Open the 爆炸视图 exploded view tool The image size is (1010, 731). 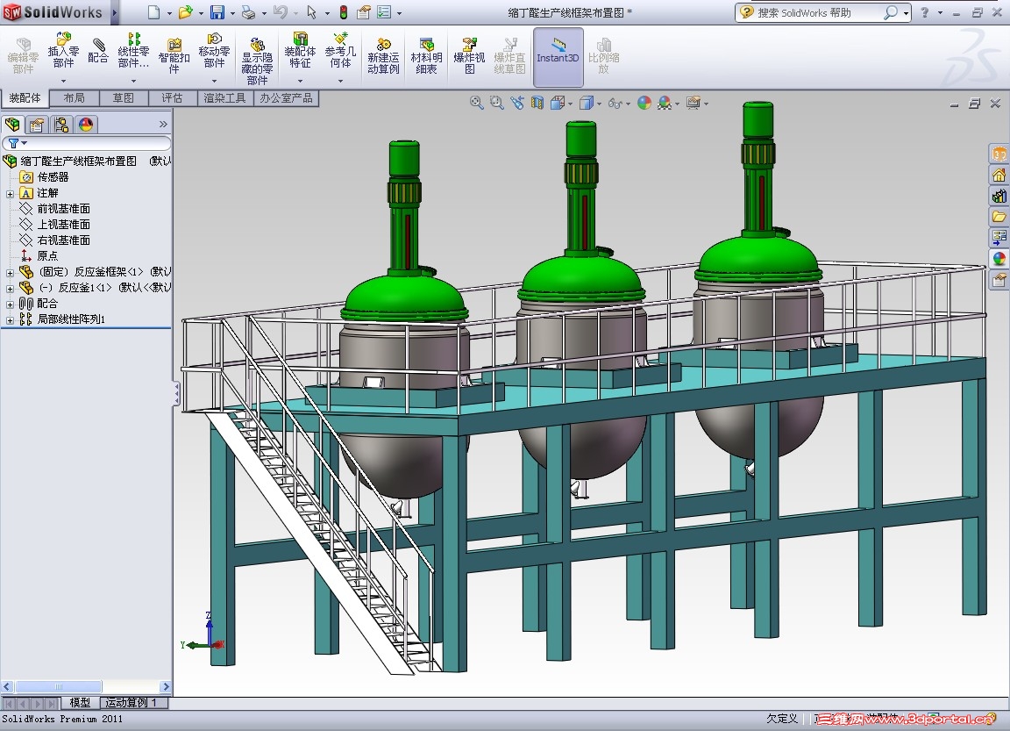[x=469, y=55]
